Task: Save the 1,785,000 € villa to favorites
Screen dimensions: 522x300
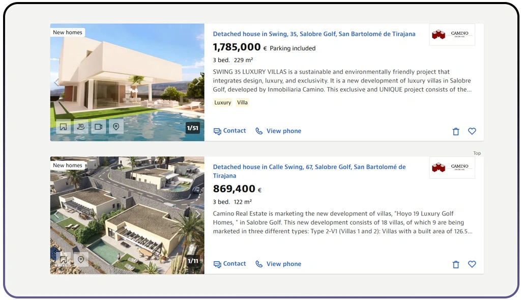Action: click(x=472, y=131)
